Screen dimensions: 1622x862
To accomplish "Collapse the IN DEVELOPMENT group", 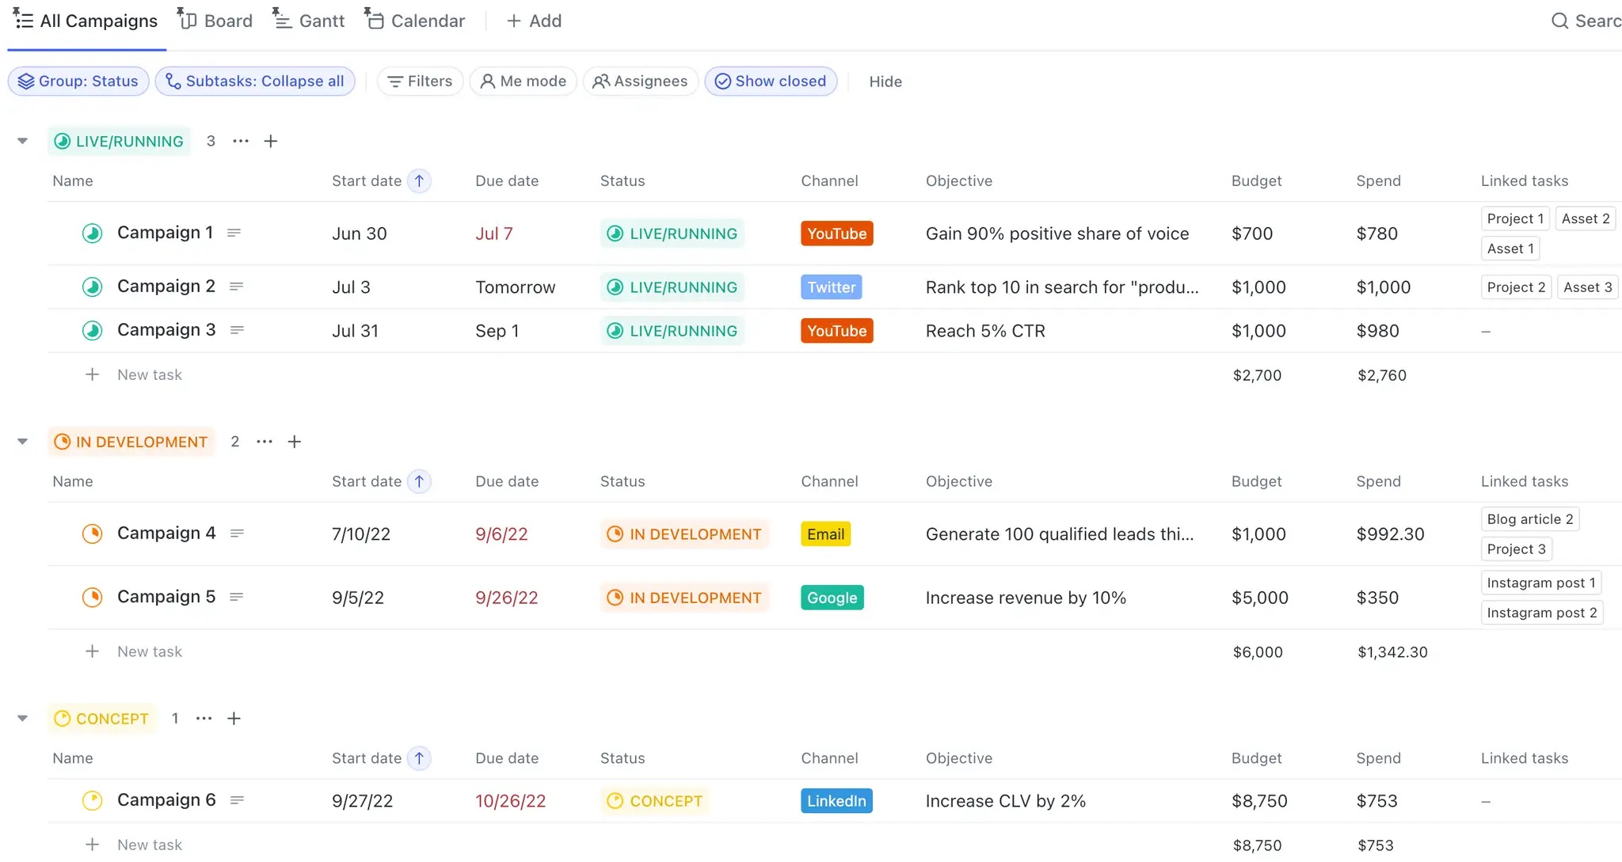I will [22, 442].
